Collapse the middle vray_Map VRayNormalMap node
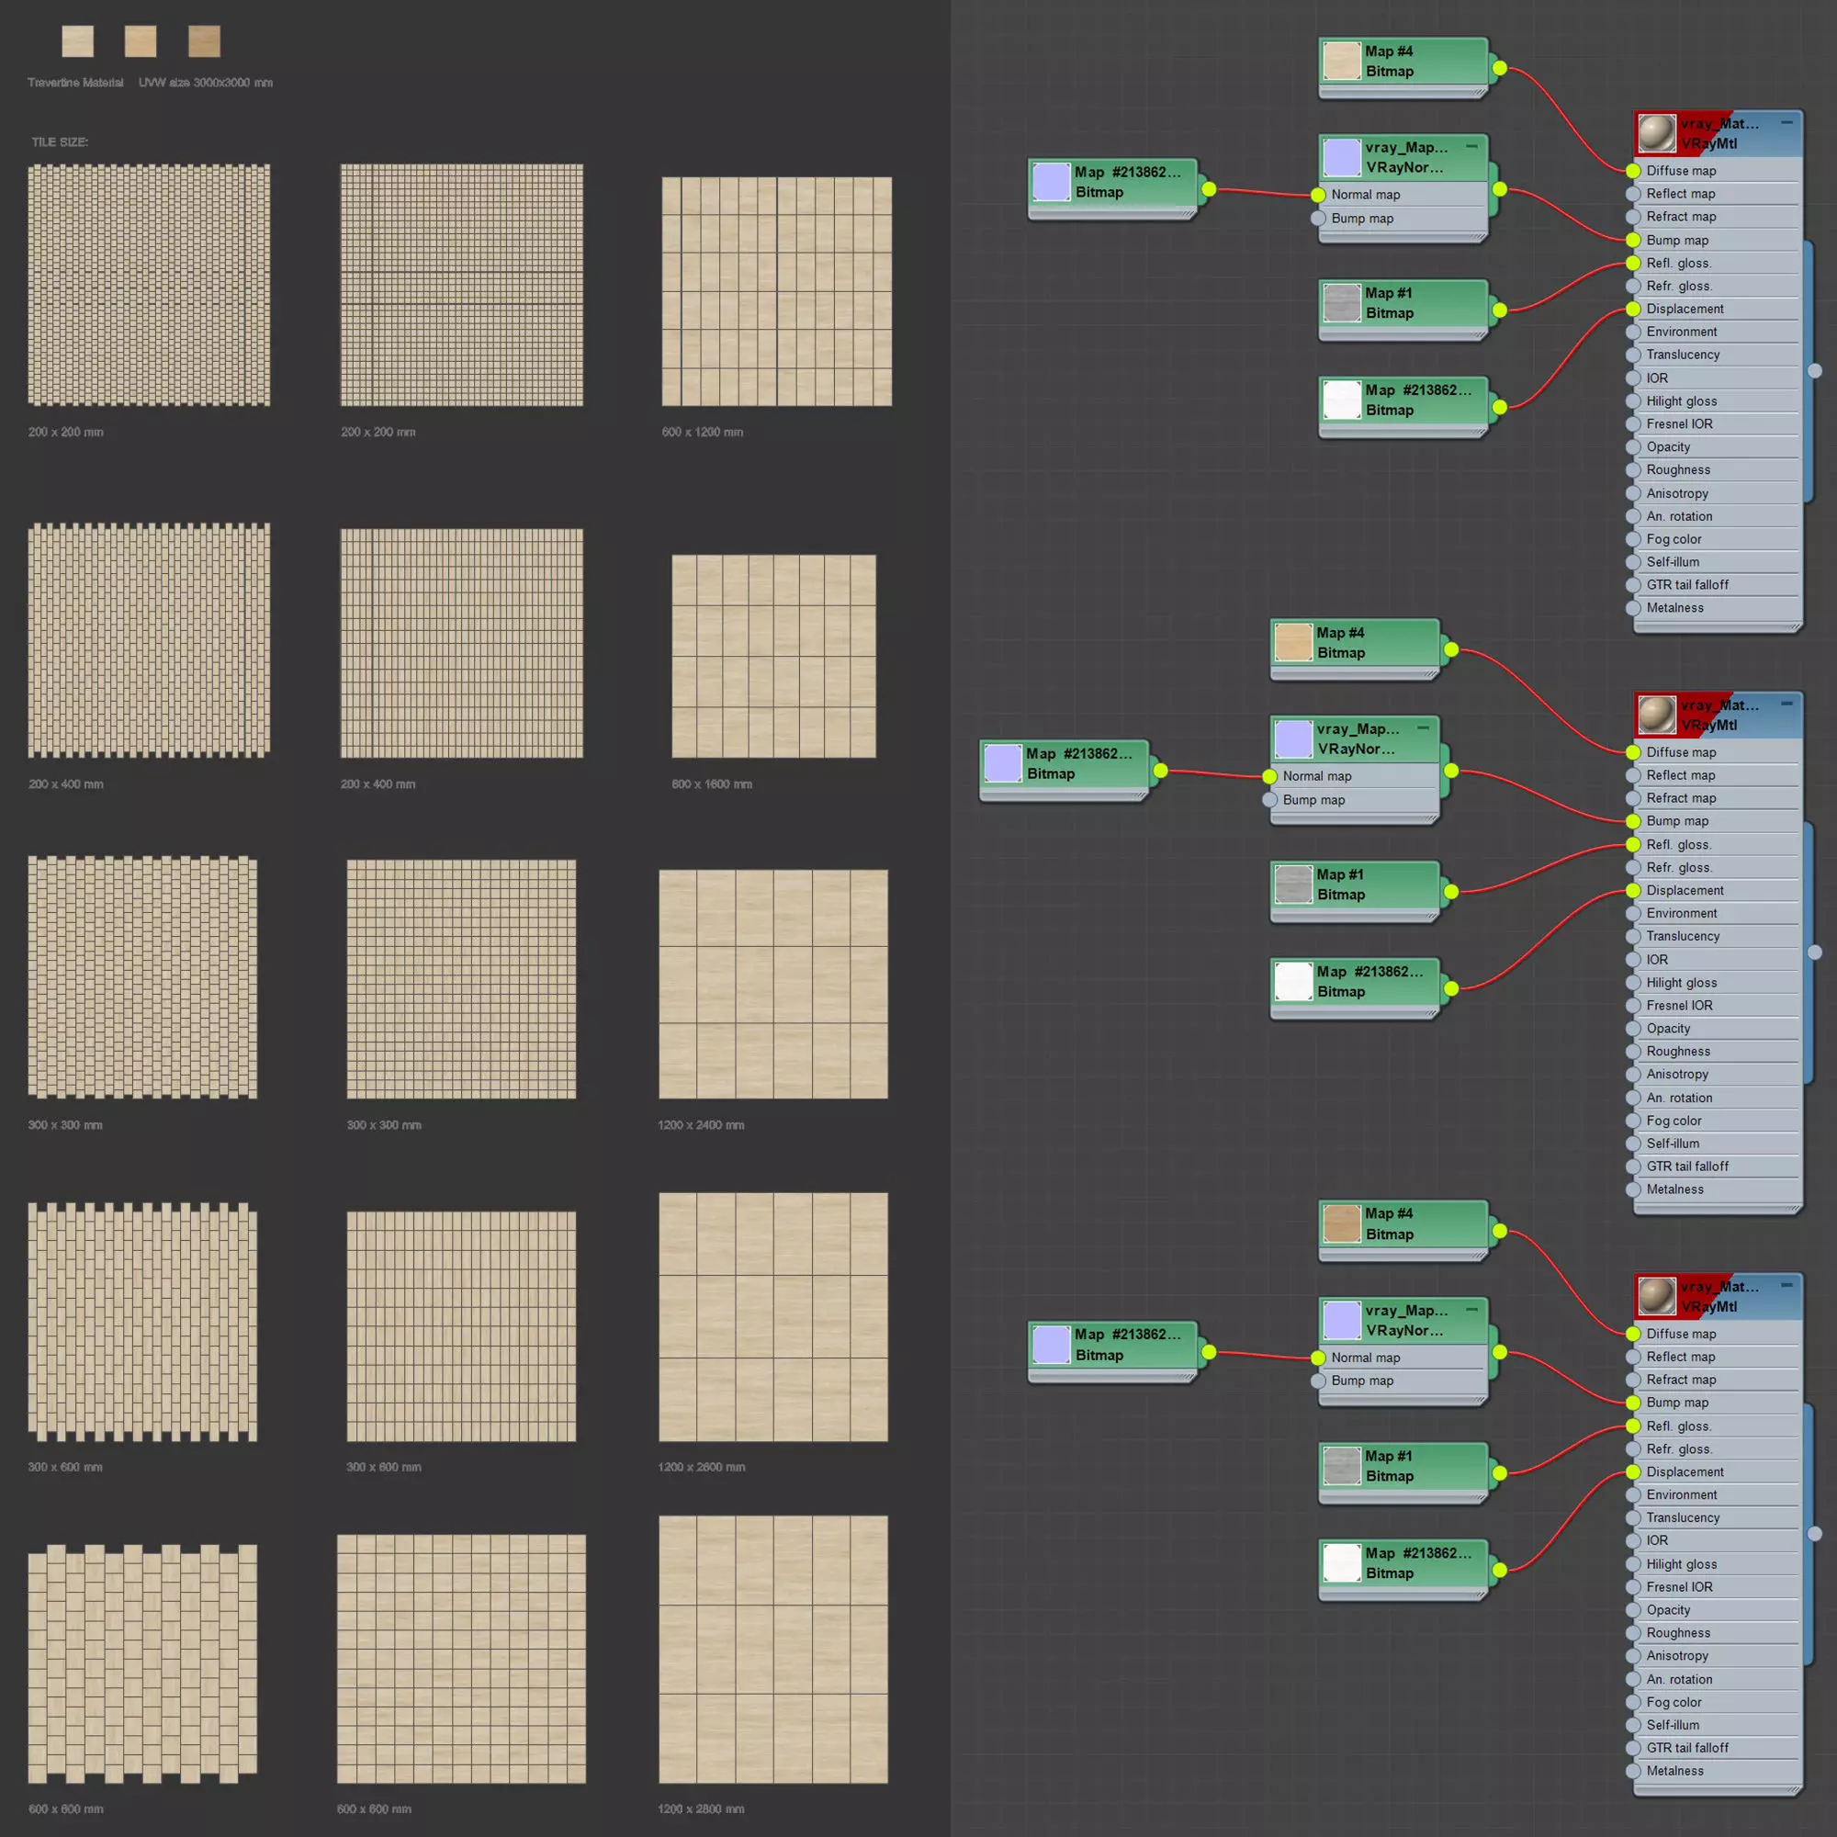 (1424, 727)
